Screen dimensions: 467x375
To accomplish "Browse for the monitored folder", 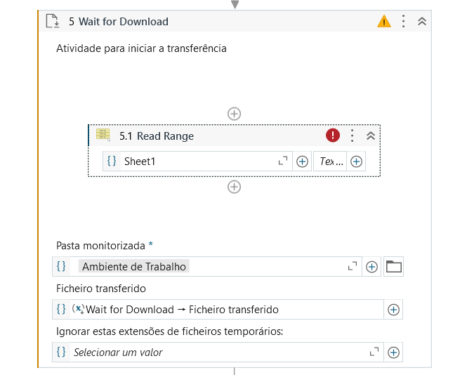I will point(394,267).
